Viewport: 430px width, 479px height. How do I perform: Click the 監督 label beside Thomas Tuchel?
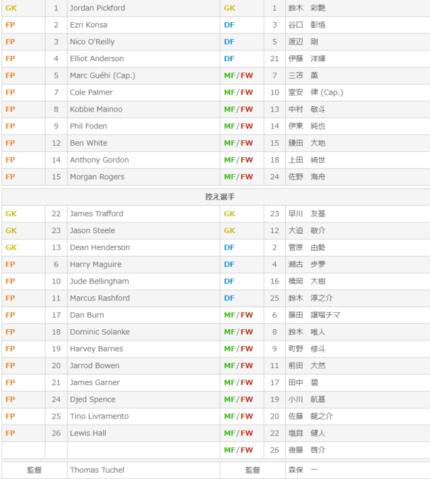[34, 470]
